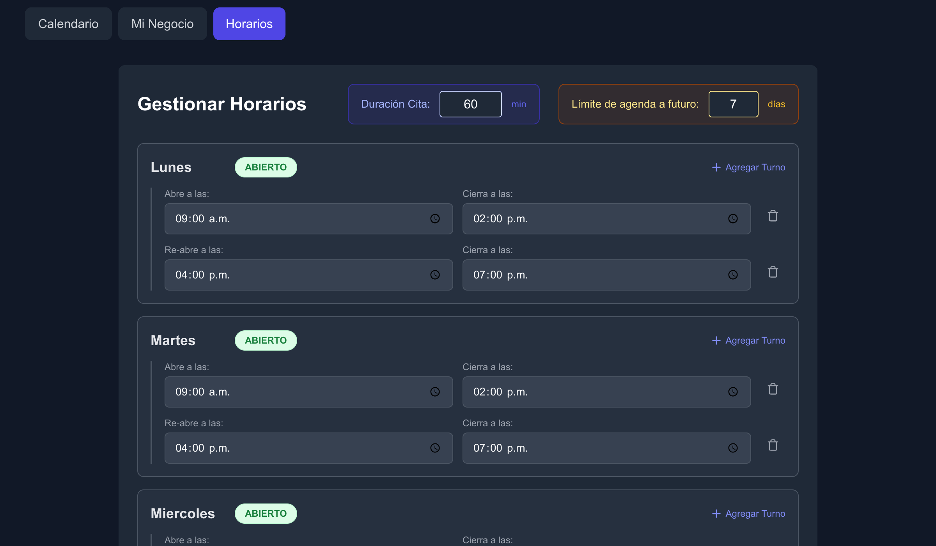Add a shift with Miercoles Agregar Turno
Screen dimensions: 936x546
748,514
